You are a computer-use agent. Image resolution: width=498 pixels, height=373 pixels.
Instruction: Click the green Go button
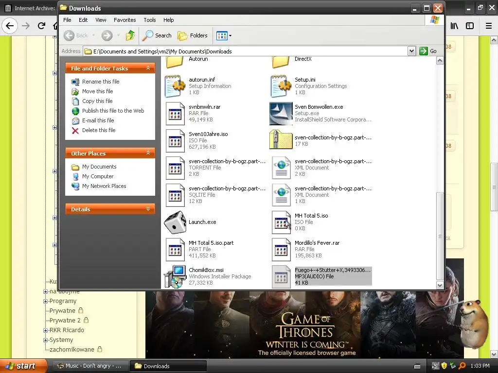pos(428,51)
